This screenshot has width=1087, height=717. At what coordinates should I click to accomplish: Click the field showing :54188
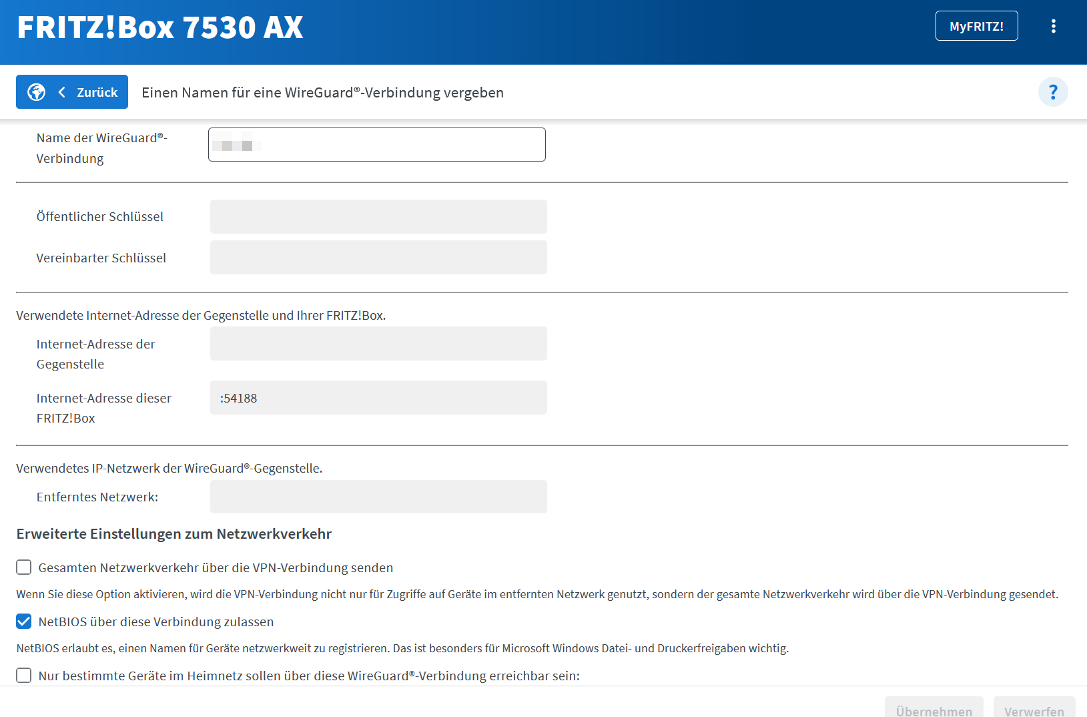(378, 398)
